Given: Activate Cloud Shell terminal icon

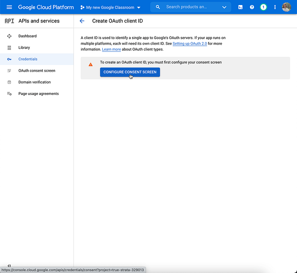Looking at the screenshot, I should tap(241, 7).
